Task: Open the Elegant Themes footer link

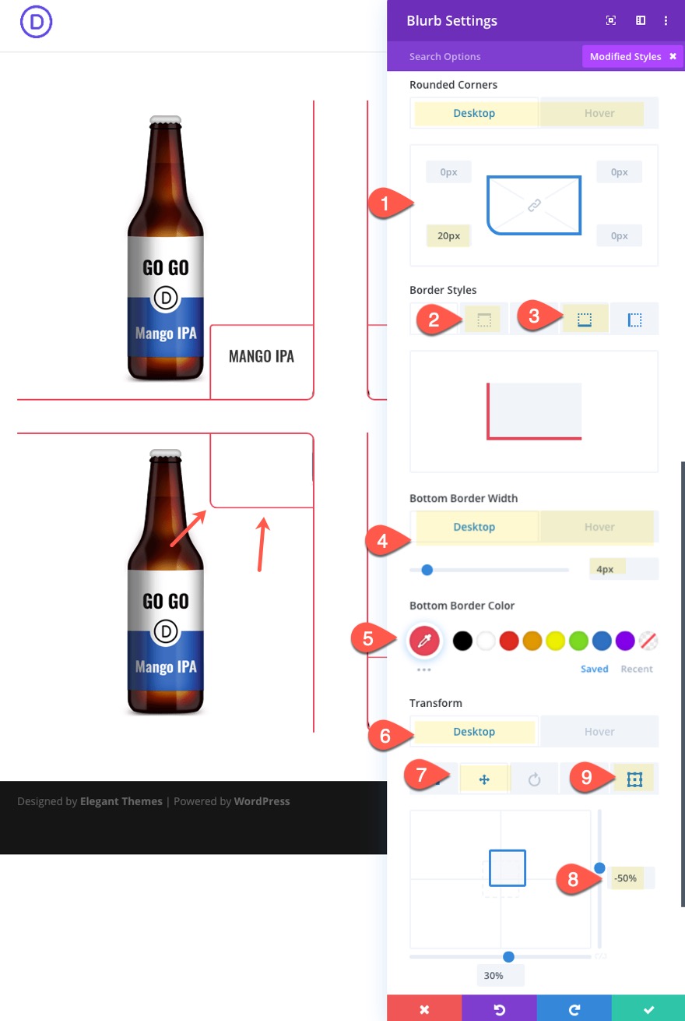Action: [x=121, y=801]
